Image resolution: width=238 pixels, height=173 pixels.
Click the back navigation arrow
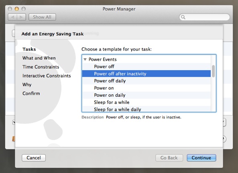click(12, 17)
